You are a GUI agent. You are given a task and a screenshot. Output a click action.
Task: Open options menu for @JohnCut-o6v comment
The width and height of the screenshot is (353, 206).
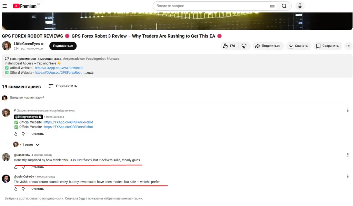[348, 176]
